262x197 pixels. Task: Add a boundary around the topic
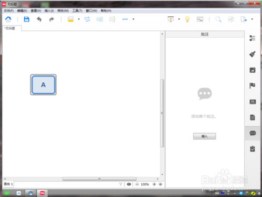pos(99,19)
